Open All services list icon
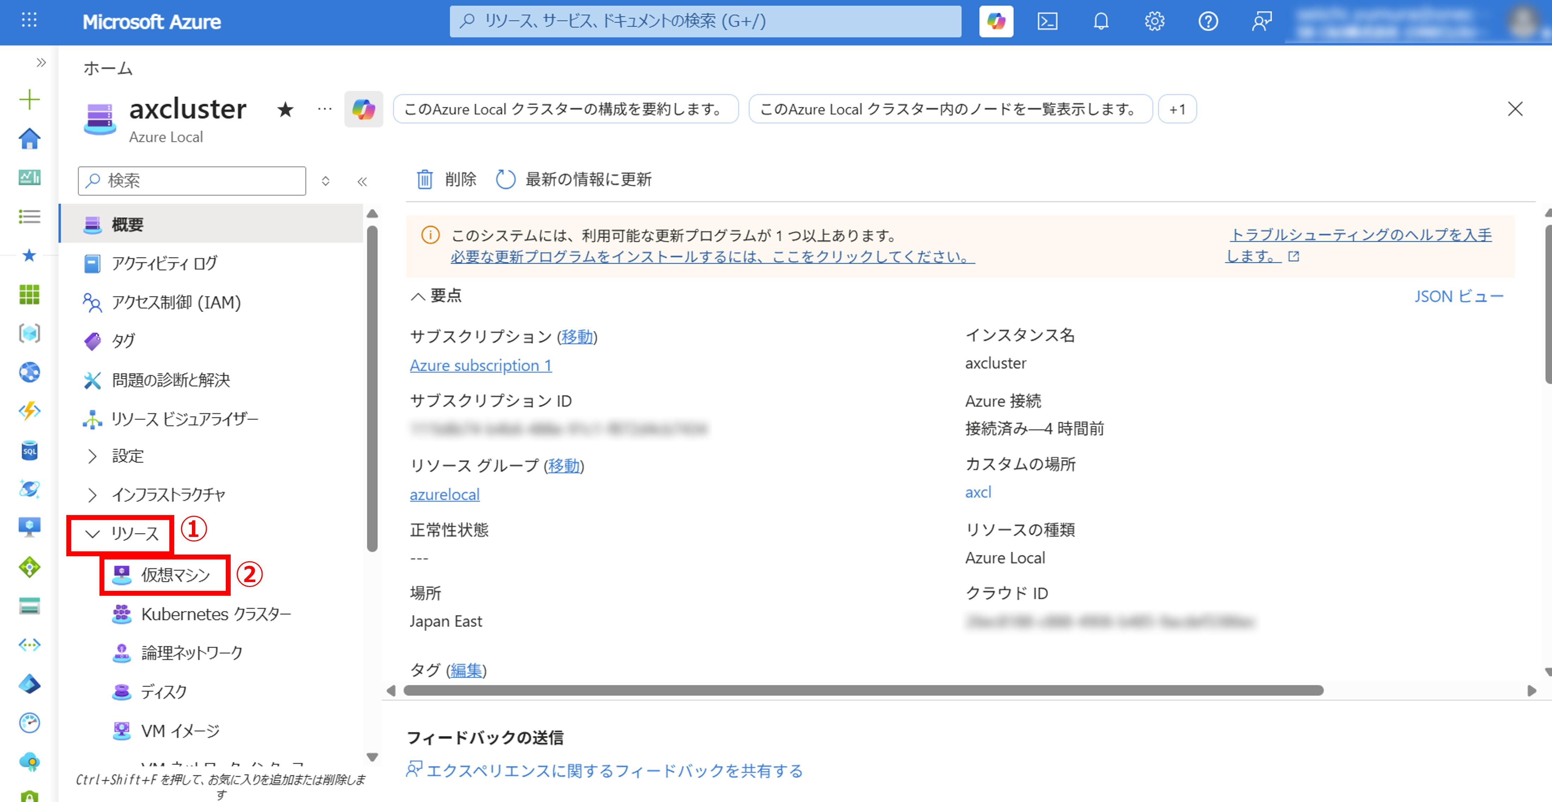This screenshot has width=1552, height=802. [30, 216]
